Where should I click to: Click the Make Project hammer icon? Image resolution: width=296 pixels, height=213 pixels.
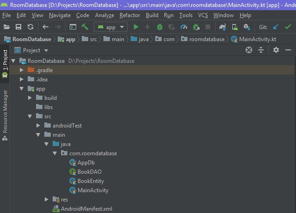click(85, 27)
